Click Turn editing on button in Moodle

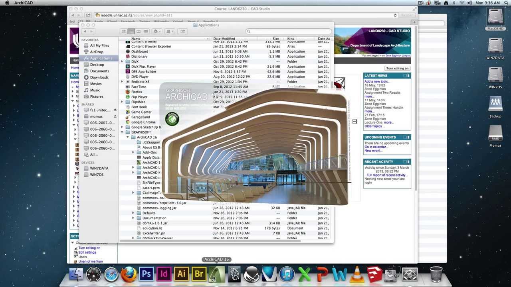(x=397, y=68)
